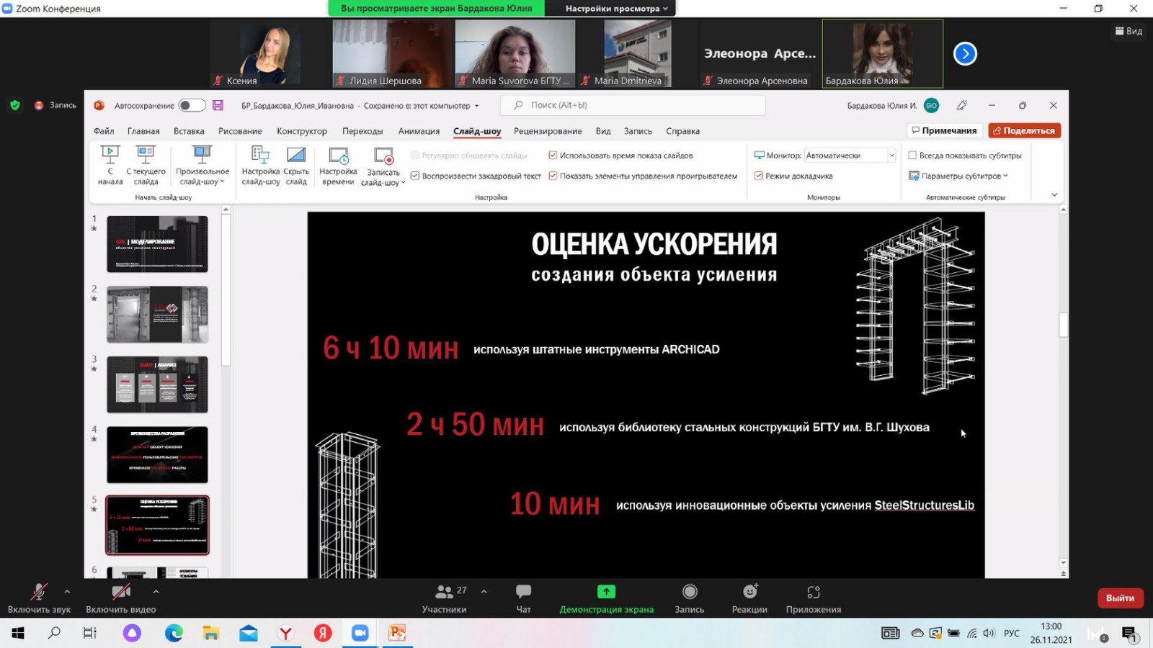The height and width of the screenshot is (648, 1153).
Task: Toggle 'Режим докладчика' checkbox
Action: tap(759, 176)
